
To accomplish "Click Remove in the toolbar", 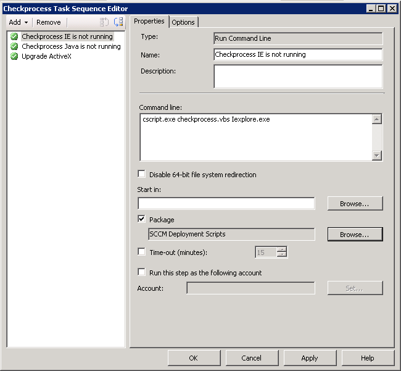I will pos(49,22).
